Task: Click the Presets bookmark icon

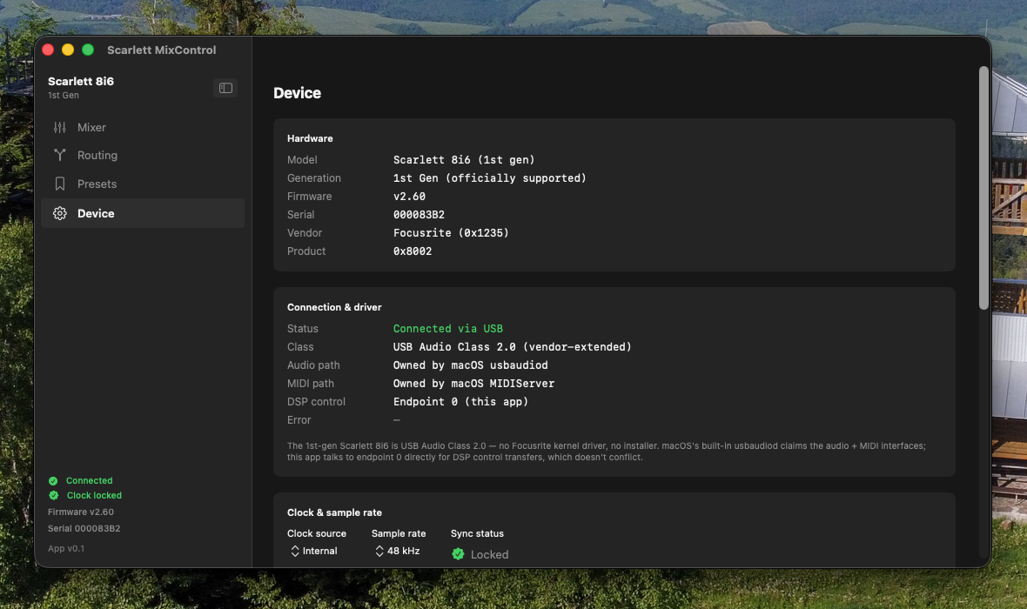Action: tap(59, 184)
